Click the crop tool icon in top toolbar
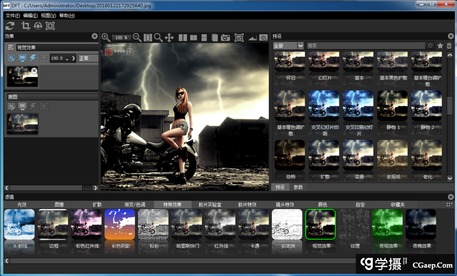 (x=26, y=26)
